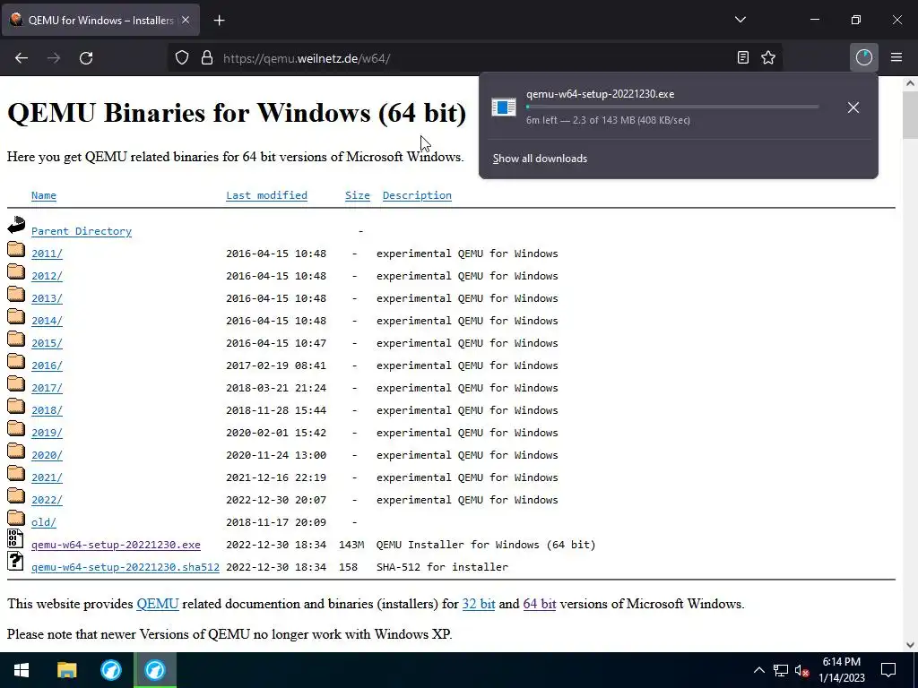The image size is (918, 688).
Task: Open the 2016/ folder link
Action: tap(47, 365)
